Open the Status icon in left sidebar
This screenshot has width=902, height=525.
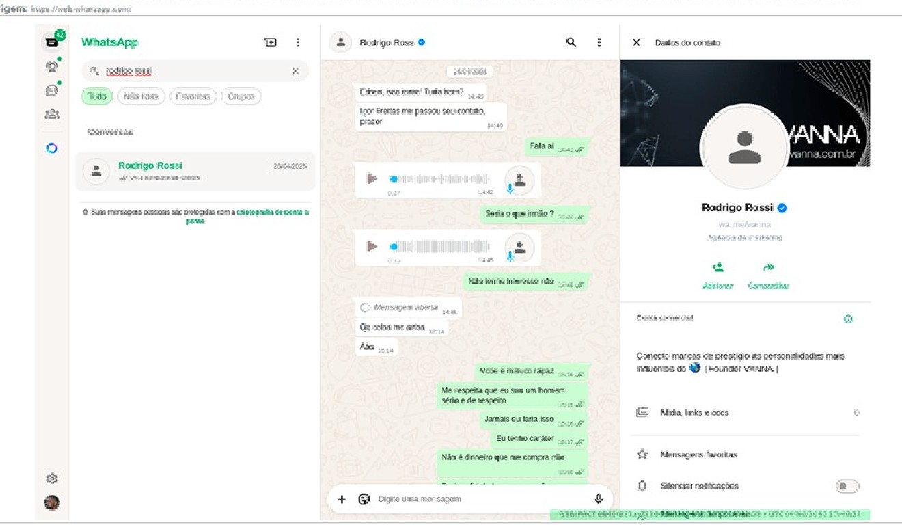coord(52,66)
